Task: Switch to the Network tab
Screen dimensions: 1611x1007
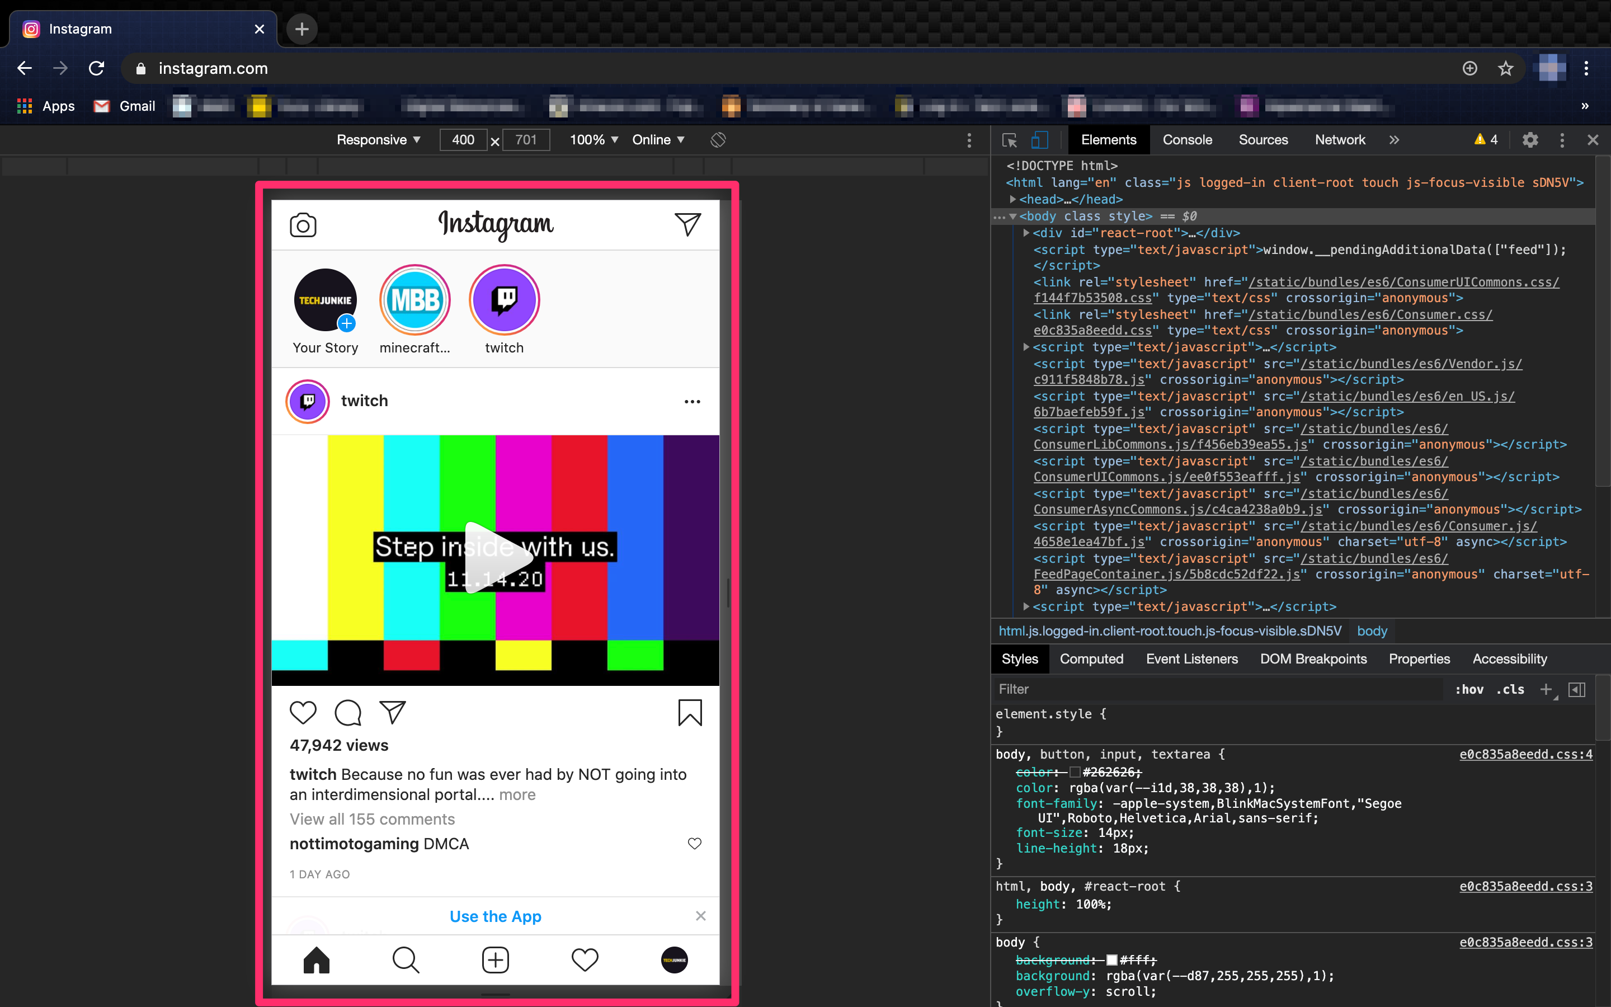Action: pyautogui.click(x=1339, y=140)
